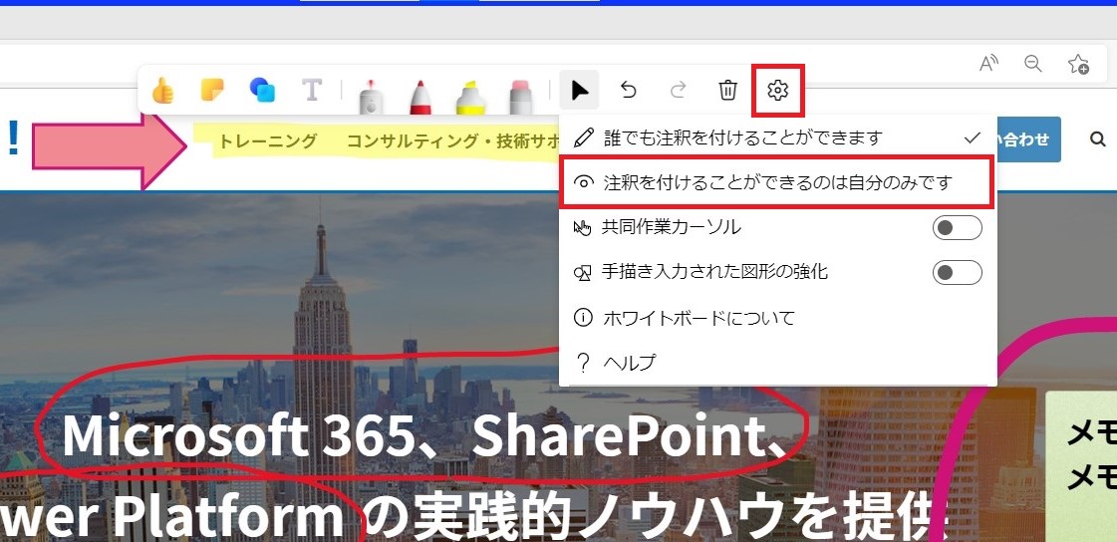Open コンサルティング・技術サポート nav link
This screenshot has height=542, width=1117.
pos(453,141)
